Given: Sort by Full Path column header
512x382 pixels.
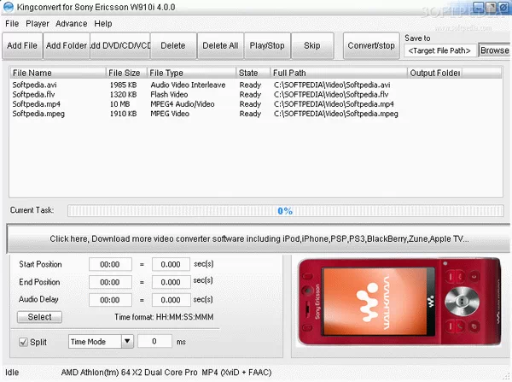Looking at the screenshot, I should coord(339,73).
